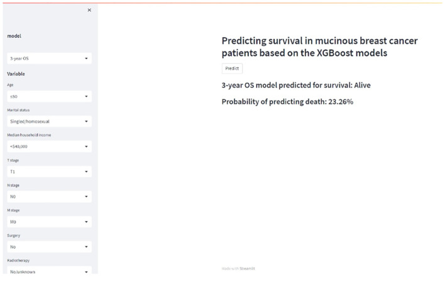Expand the Surgery dropdown set to No
445x282 pixels.
[50, 247]
